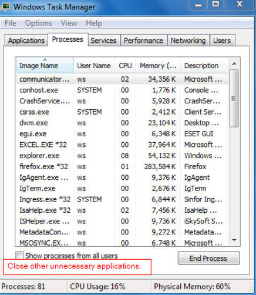
Task: Click the scrollbar down arrow
Action: [x=234, y=240]
